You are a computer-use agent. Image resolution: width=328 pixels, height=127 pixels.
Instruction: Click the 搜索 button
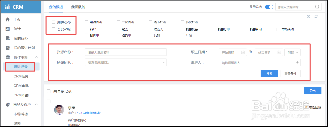pyautogui.click(x=269, y=73)
